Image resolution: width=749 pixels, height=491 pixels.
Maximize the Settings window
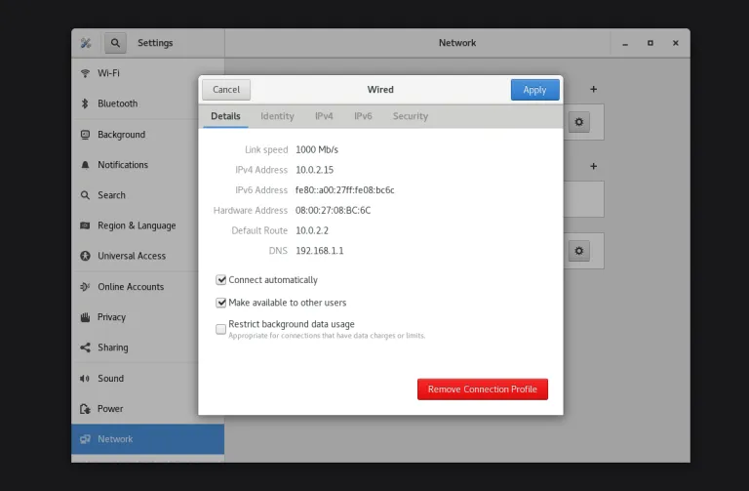point(650,43)
